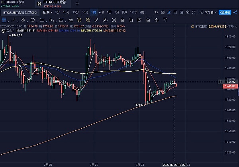Click the 1710 low price marker
The height and width of the screenshot is (167, 239).
[139, 105]
